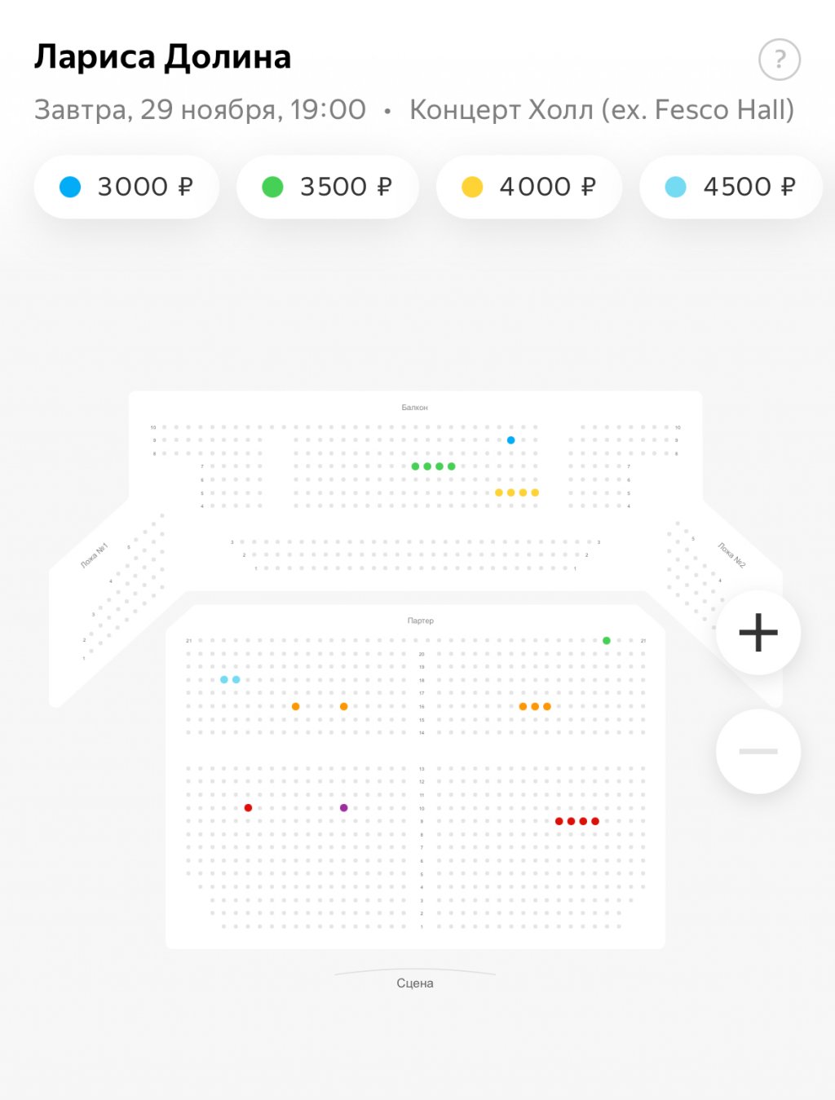Viewport: 835px width, 1100px height.
Task: Select the blue seat in the balcony
Action: tap(510, 440)
